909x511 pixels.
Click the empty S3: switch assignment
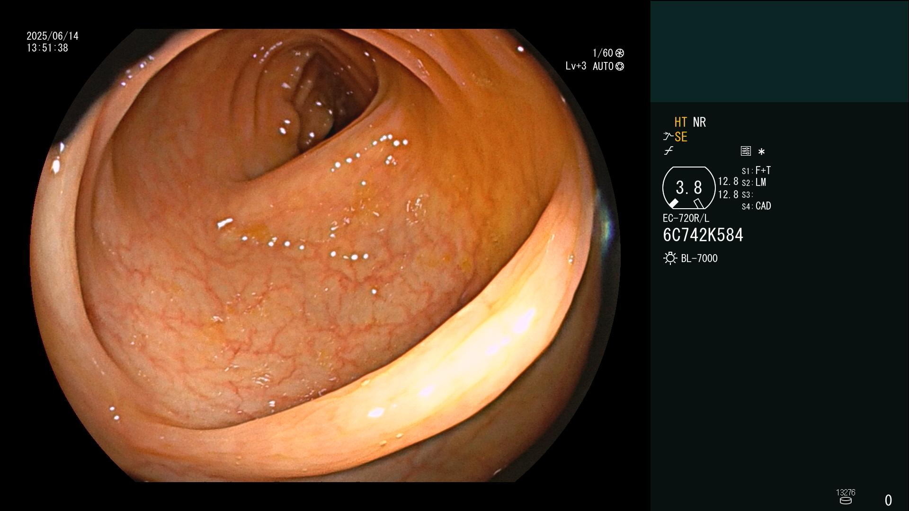click(x=748, y=195)
